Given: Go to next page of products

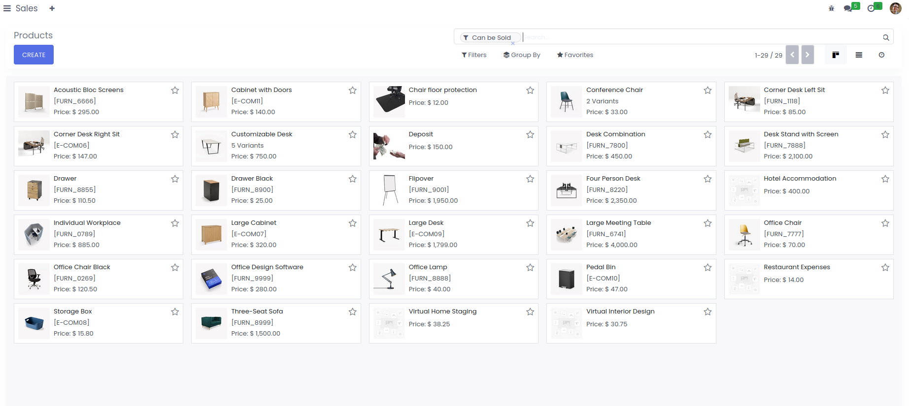Looking at the screenshot, I should (808, 55).
